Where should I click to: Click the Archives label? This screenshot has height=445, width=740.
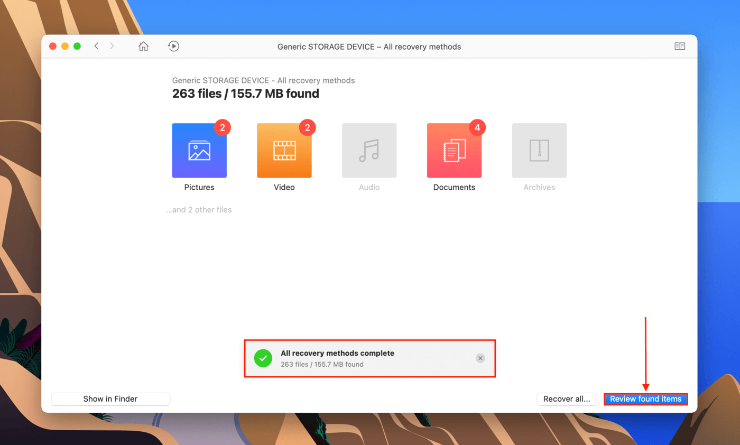point(539,187)
